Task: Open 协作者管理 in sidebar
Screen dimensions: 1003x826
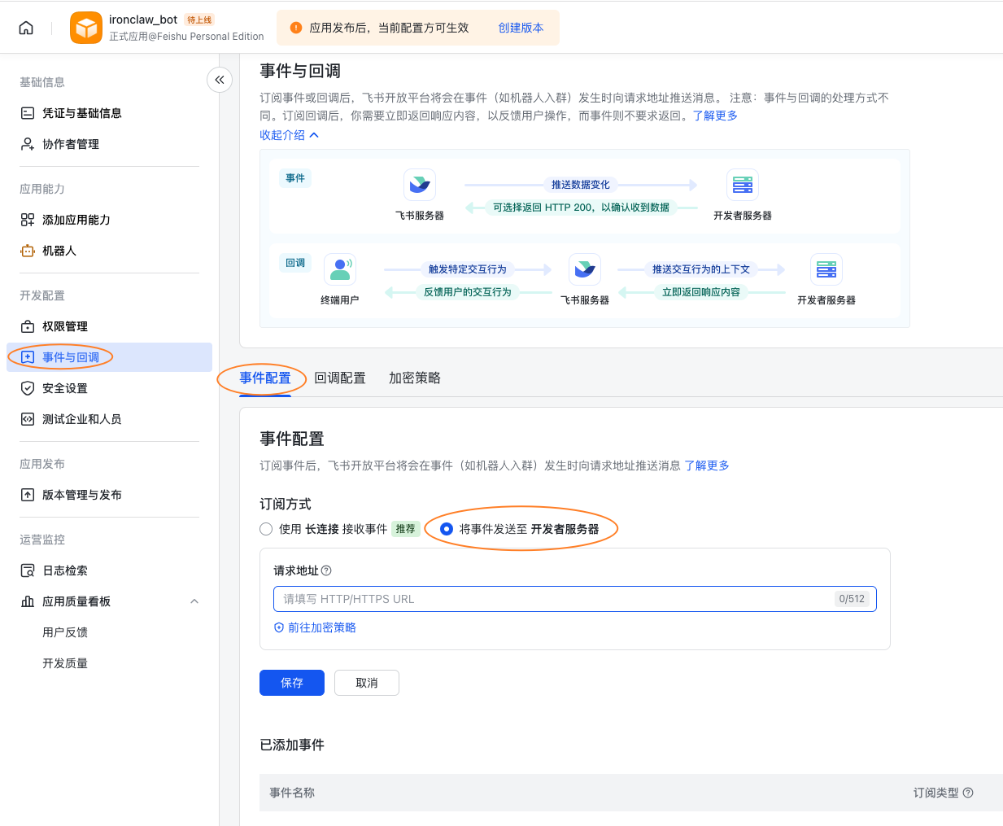Action: point(109,144)
